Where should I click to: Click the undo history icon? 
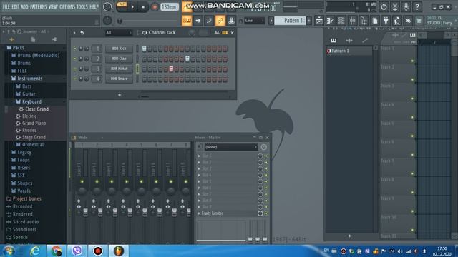[x=384, y=6]
